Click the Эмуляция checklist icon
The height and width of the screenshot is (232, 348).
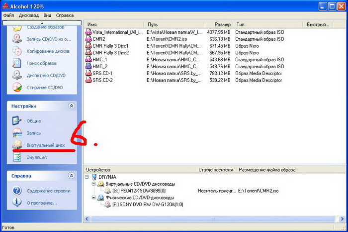click(17, 157)
